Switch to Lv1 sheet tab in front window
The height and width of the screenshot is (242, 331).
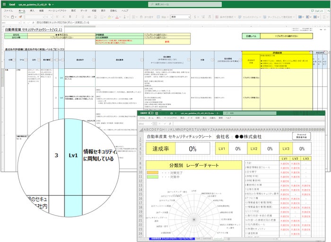198,239
